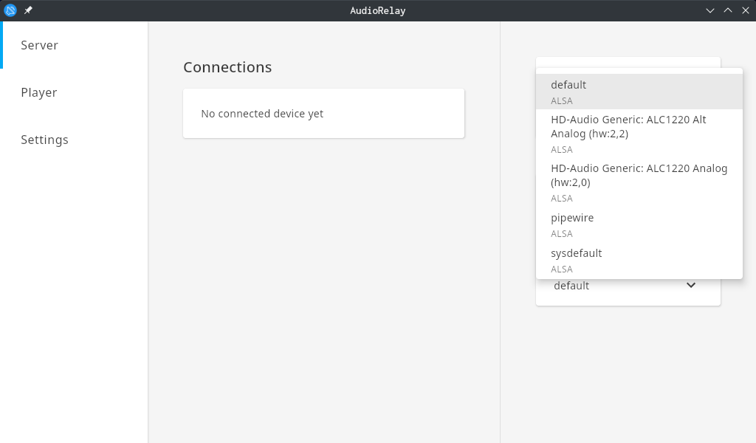Click the chevron arrow beside bottom default field

click(691, 286)
